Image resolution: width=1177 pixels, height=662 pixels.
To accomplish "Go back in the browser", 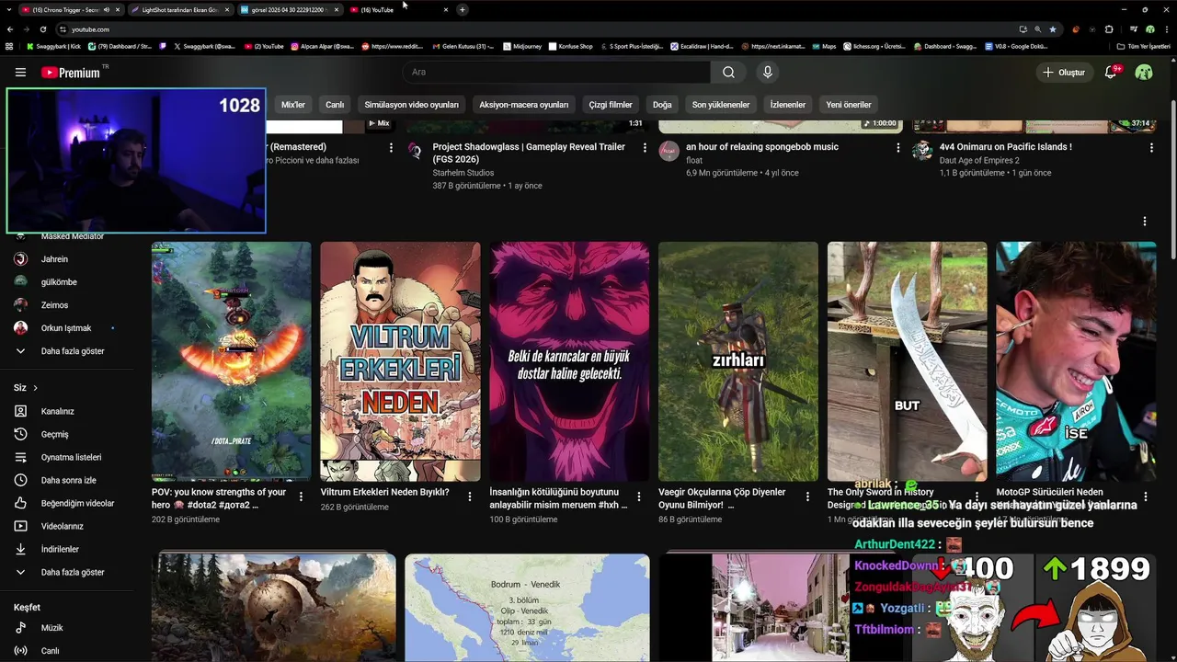I will point(10,29).
